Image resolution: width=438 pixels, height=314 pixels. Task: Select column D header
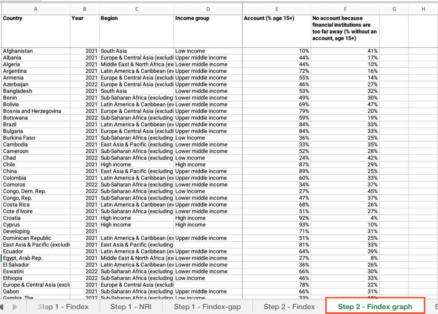208,9
